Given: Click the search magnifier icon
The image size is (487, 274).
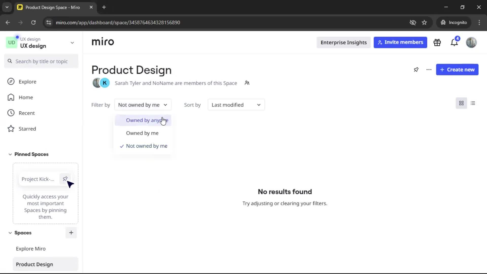Looking at the screenshot, I should 10,61.
